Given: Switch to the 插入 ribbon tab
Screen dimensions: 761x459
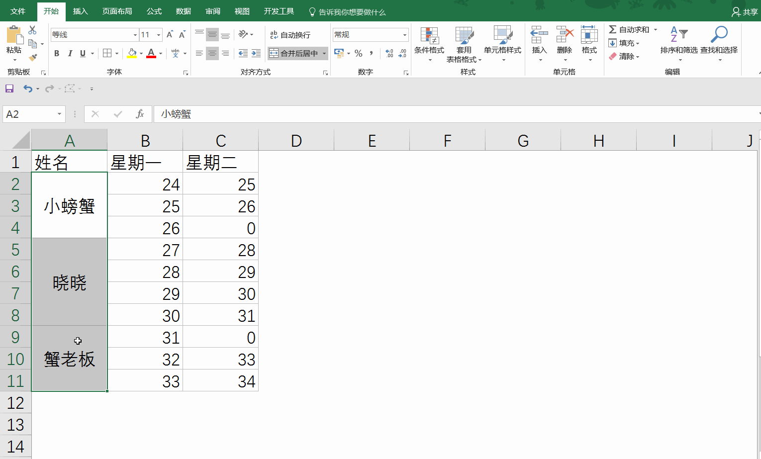Looking at the screenshot, I should (x=80, y=11).
